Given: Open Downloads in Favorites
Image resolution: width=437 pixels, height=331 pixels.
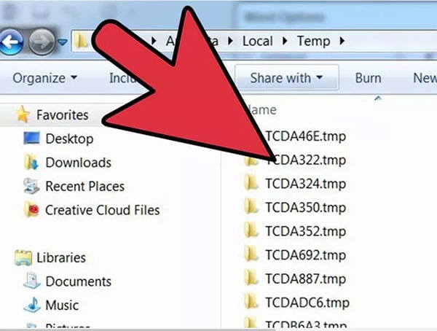Looking at the screenshot, I should pos(79,163).
